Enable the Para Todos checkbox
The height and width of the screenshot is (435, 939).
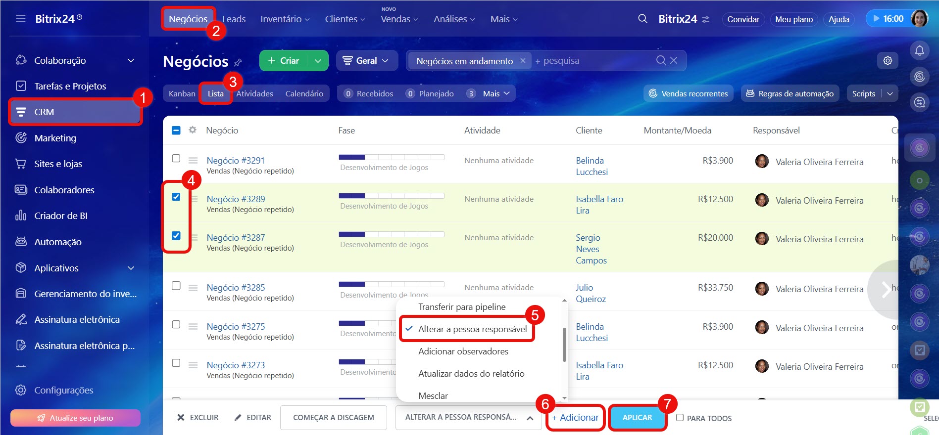pos(680,418)
